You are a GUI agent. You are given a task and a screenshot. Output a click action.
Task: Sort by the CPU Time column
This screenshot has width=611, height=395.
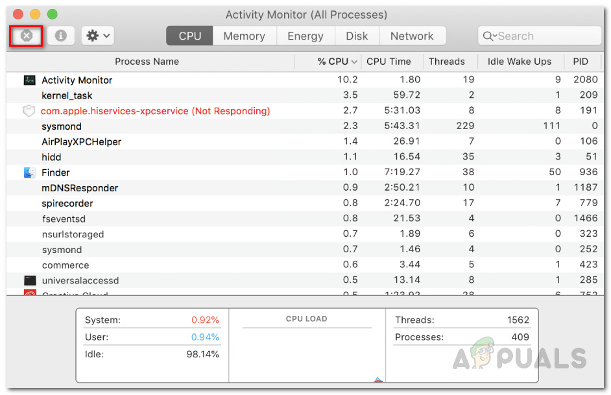pos(389,62)
